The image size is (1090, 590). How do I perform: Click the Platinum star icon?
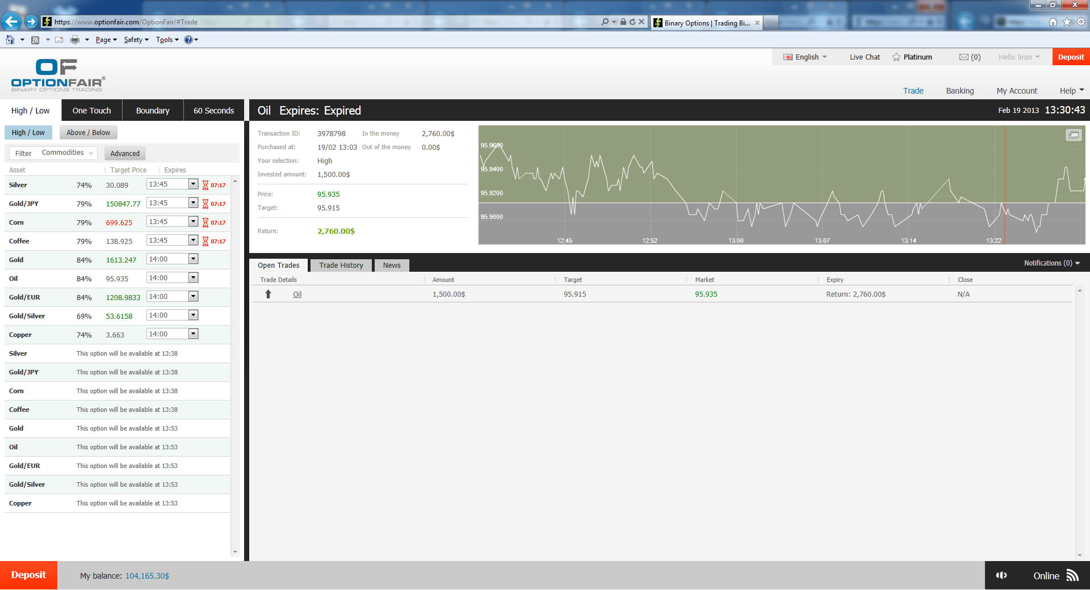click(896, 57)
